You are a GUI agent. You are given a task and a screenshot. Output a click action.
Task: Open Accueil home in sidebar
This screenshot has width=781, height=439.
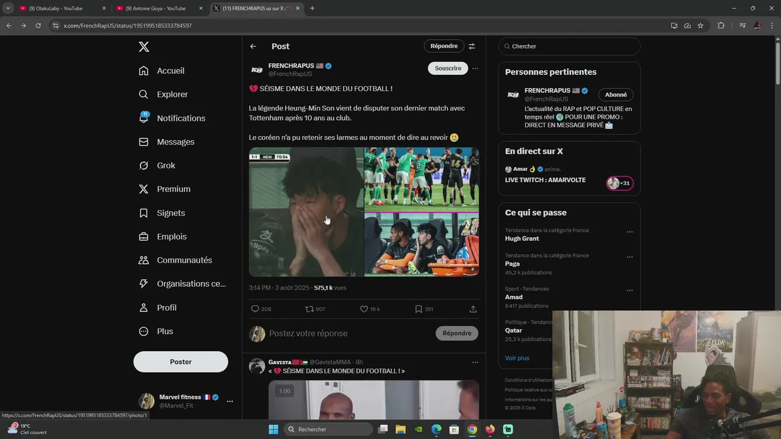pyautogui.click(x=162, y=71)
